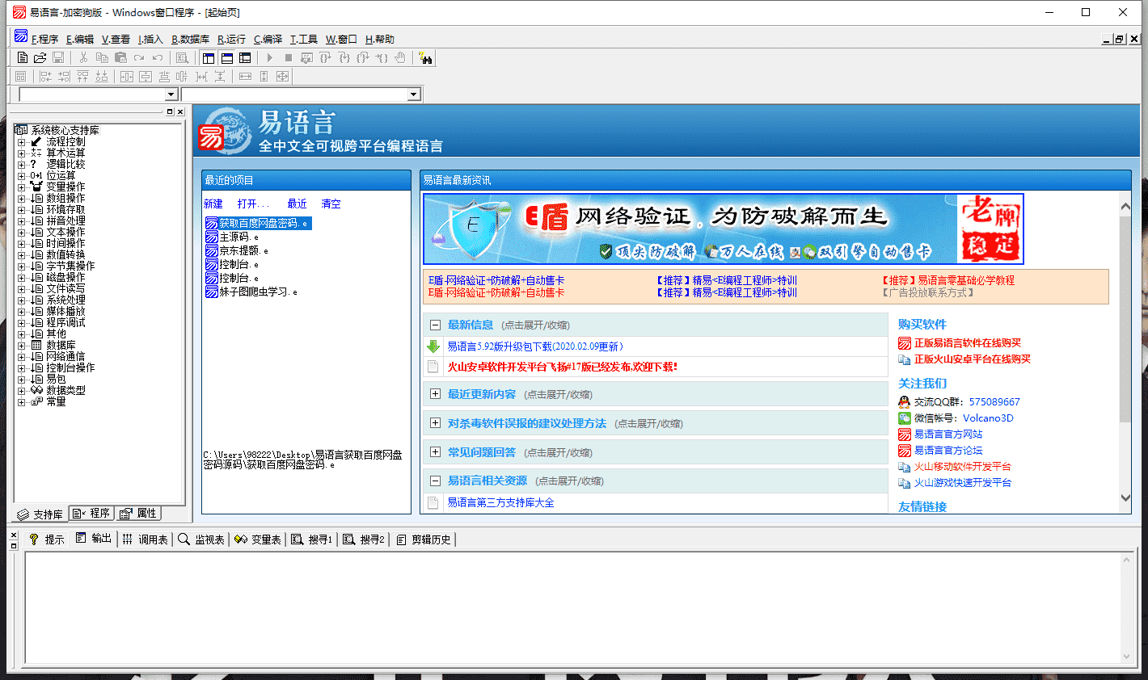Open the 易语言官方论坛 link

948,450
